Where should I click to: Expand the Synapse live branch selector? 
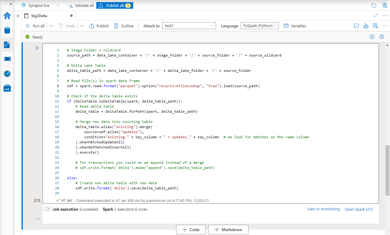coord(58,5)
